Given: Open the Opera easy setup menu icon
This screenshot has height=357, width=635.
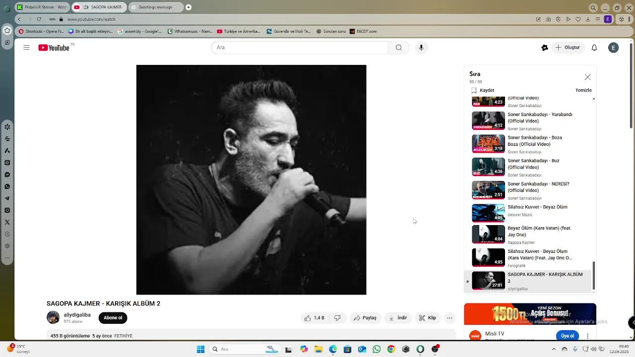Looking at the screenshot, I should click(598, 19).
